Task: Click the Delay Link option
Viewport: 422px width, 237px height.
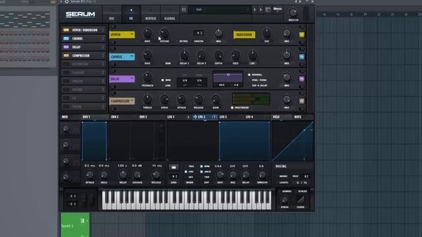Action: coord(167,86)
